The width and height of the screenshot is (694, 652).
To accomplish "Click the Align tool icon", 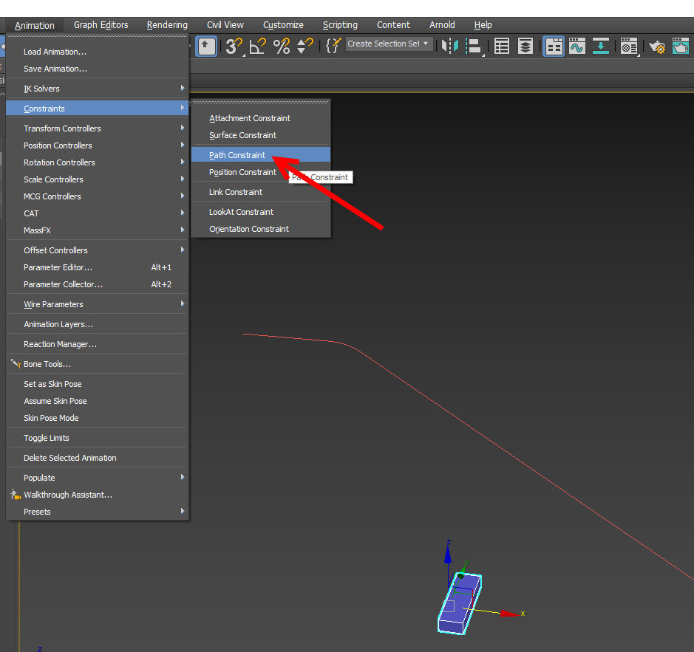I will [474, 46].
